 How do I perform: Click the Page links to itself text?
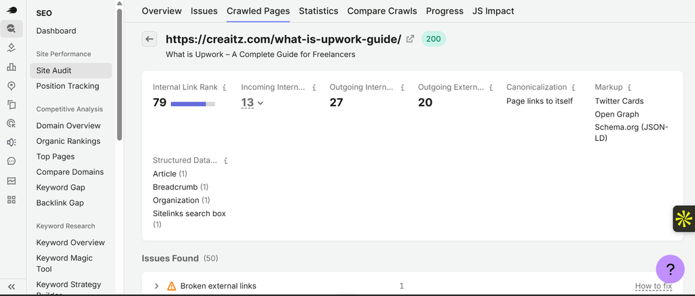pos(540,102)
